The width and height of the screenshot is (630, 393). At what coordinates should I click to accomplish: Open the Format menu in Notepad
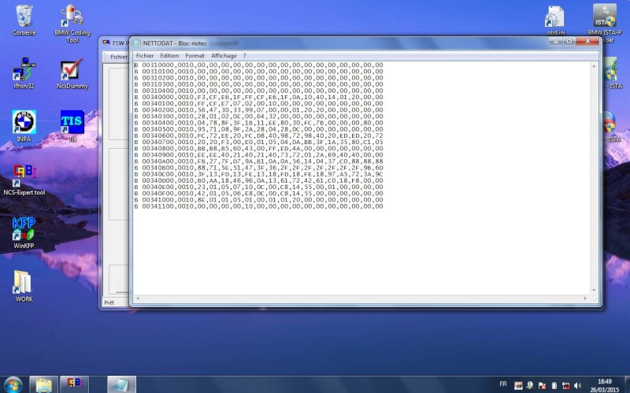[195, 56]
